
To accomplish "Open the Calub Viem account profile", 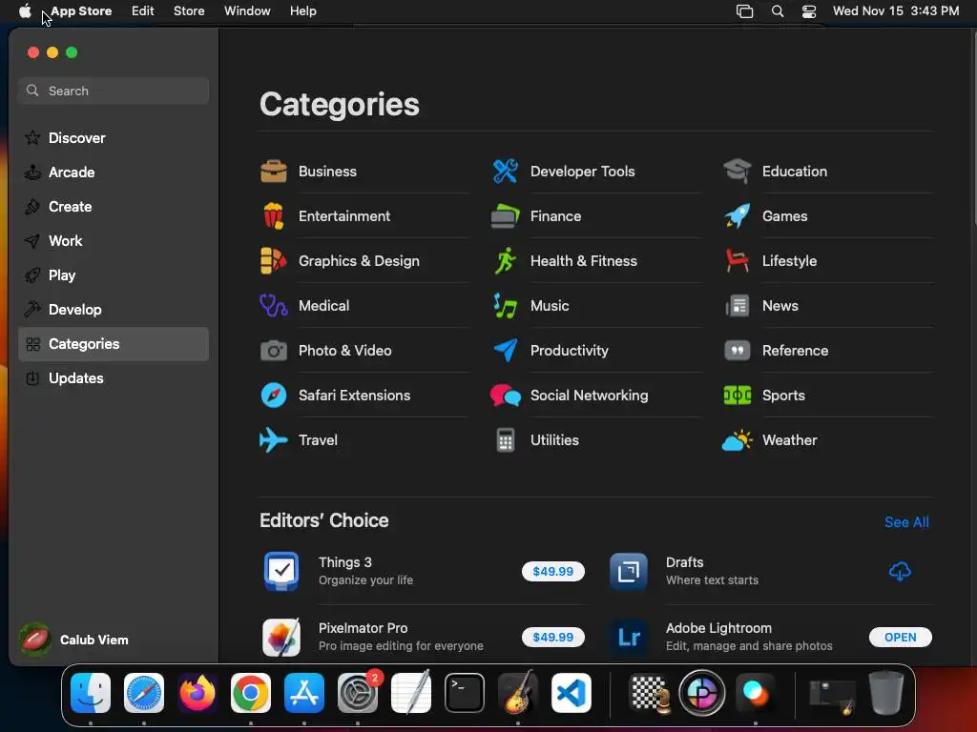I will pos(74,640).
